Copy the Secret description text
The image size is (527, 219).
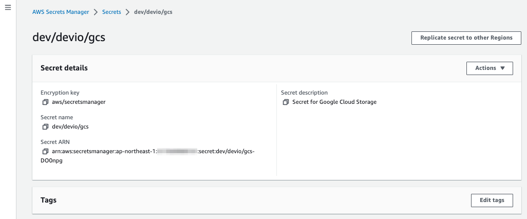tap(286, 102)
